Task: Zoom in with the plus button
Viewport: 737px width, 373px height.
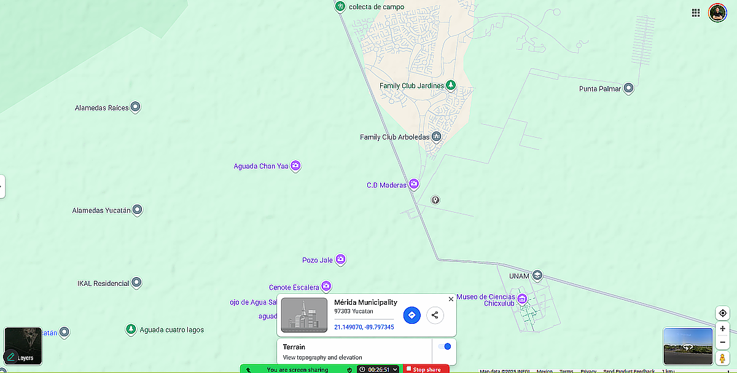Action: 723,329
